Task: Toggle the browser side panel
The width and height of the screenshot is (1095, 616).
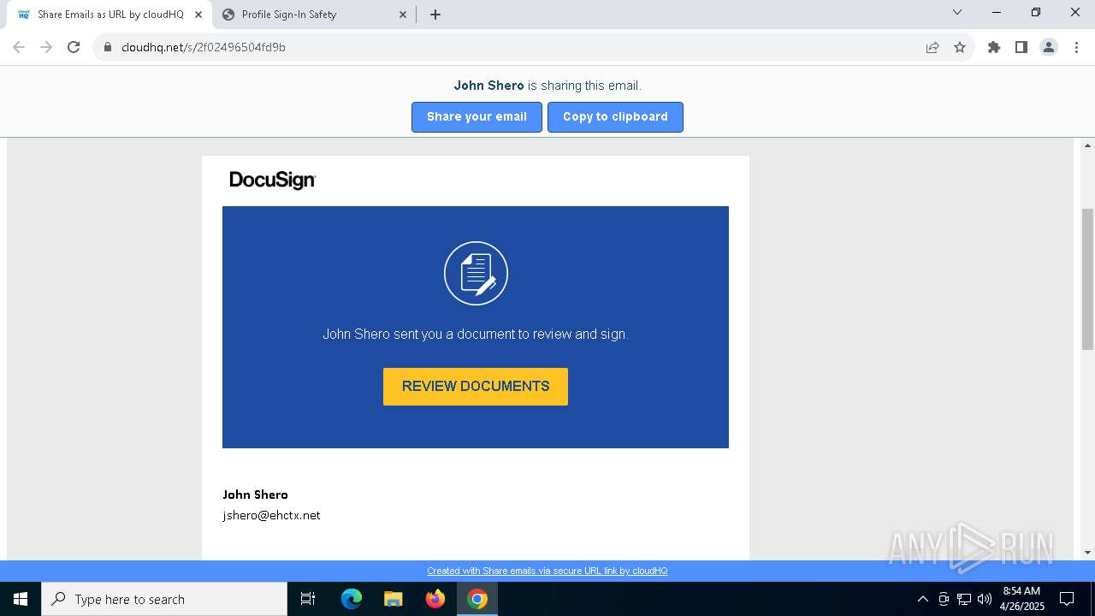Action: pos(1021,47)
